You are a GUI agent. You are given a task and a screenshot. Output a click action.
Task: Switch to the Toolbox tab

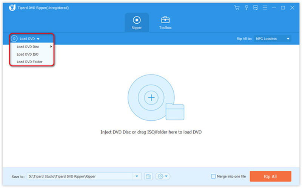coord(165,22)
